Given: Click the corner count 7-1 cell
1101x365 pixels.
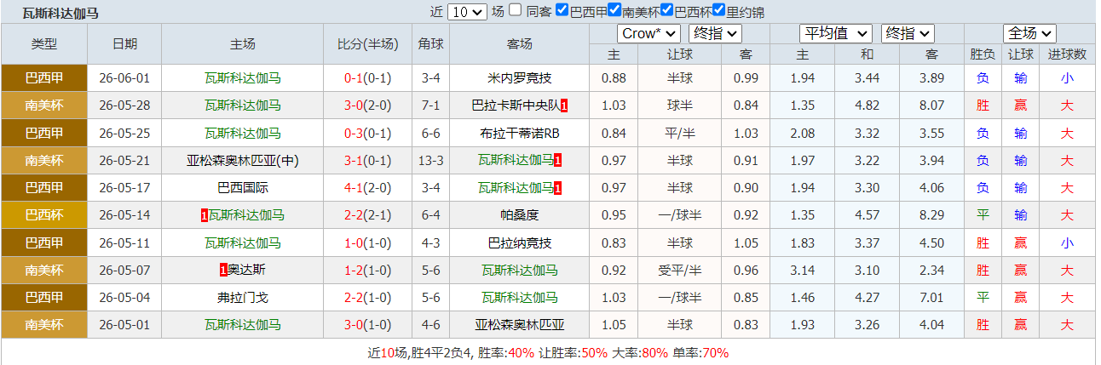Looking at the screenshot, I should [x=431, y=106].
